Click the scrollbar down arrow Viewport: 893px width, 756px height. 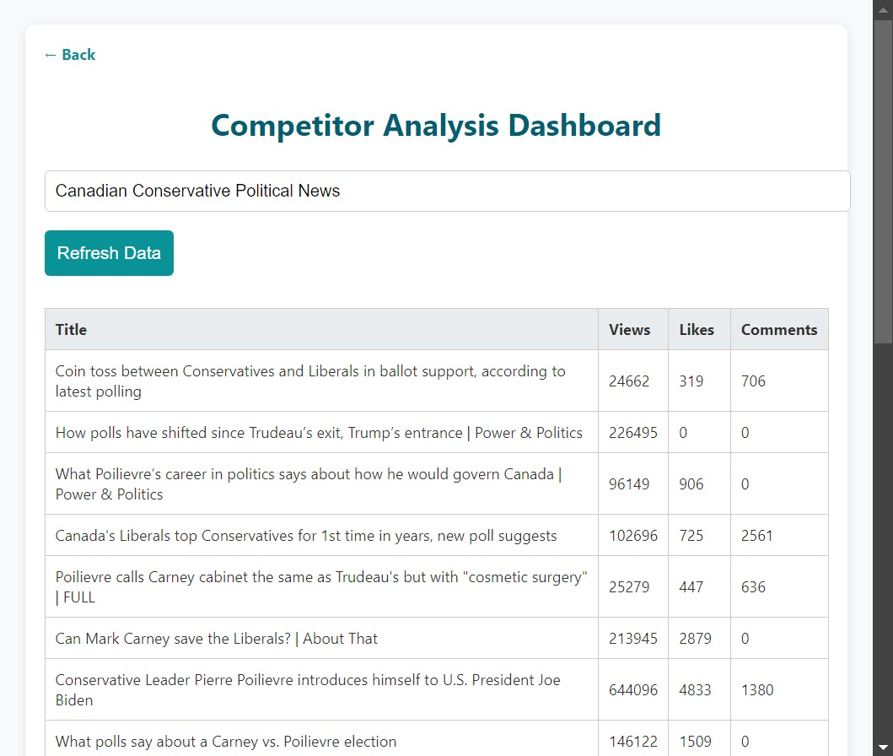[x=883, y=747]
